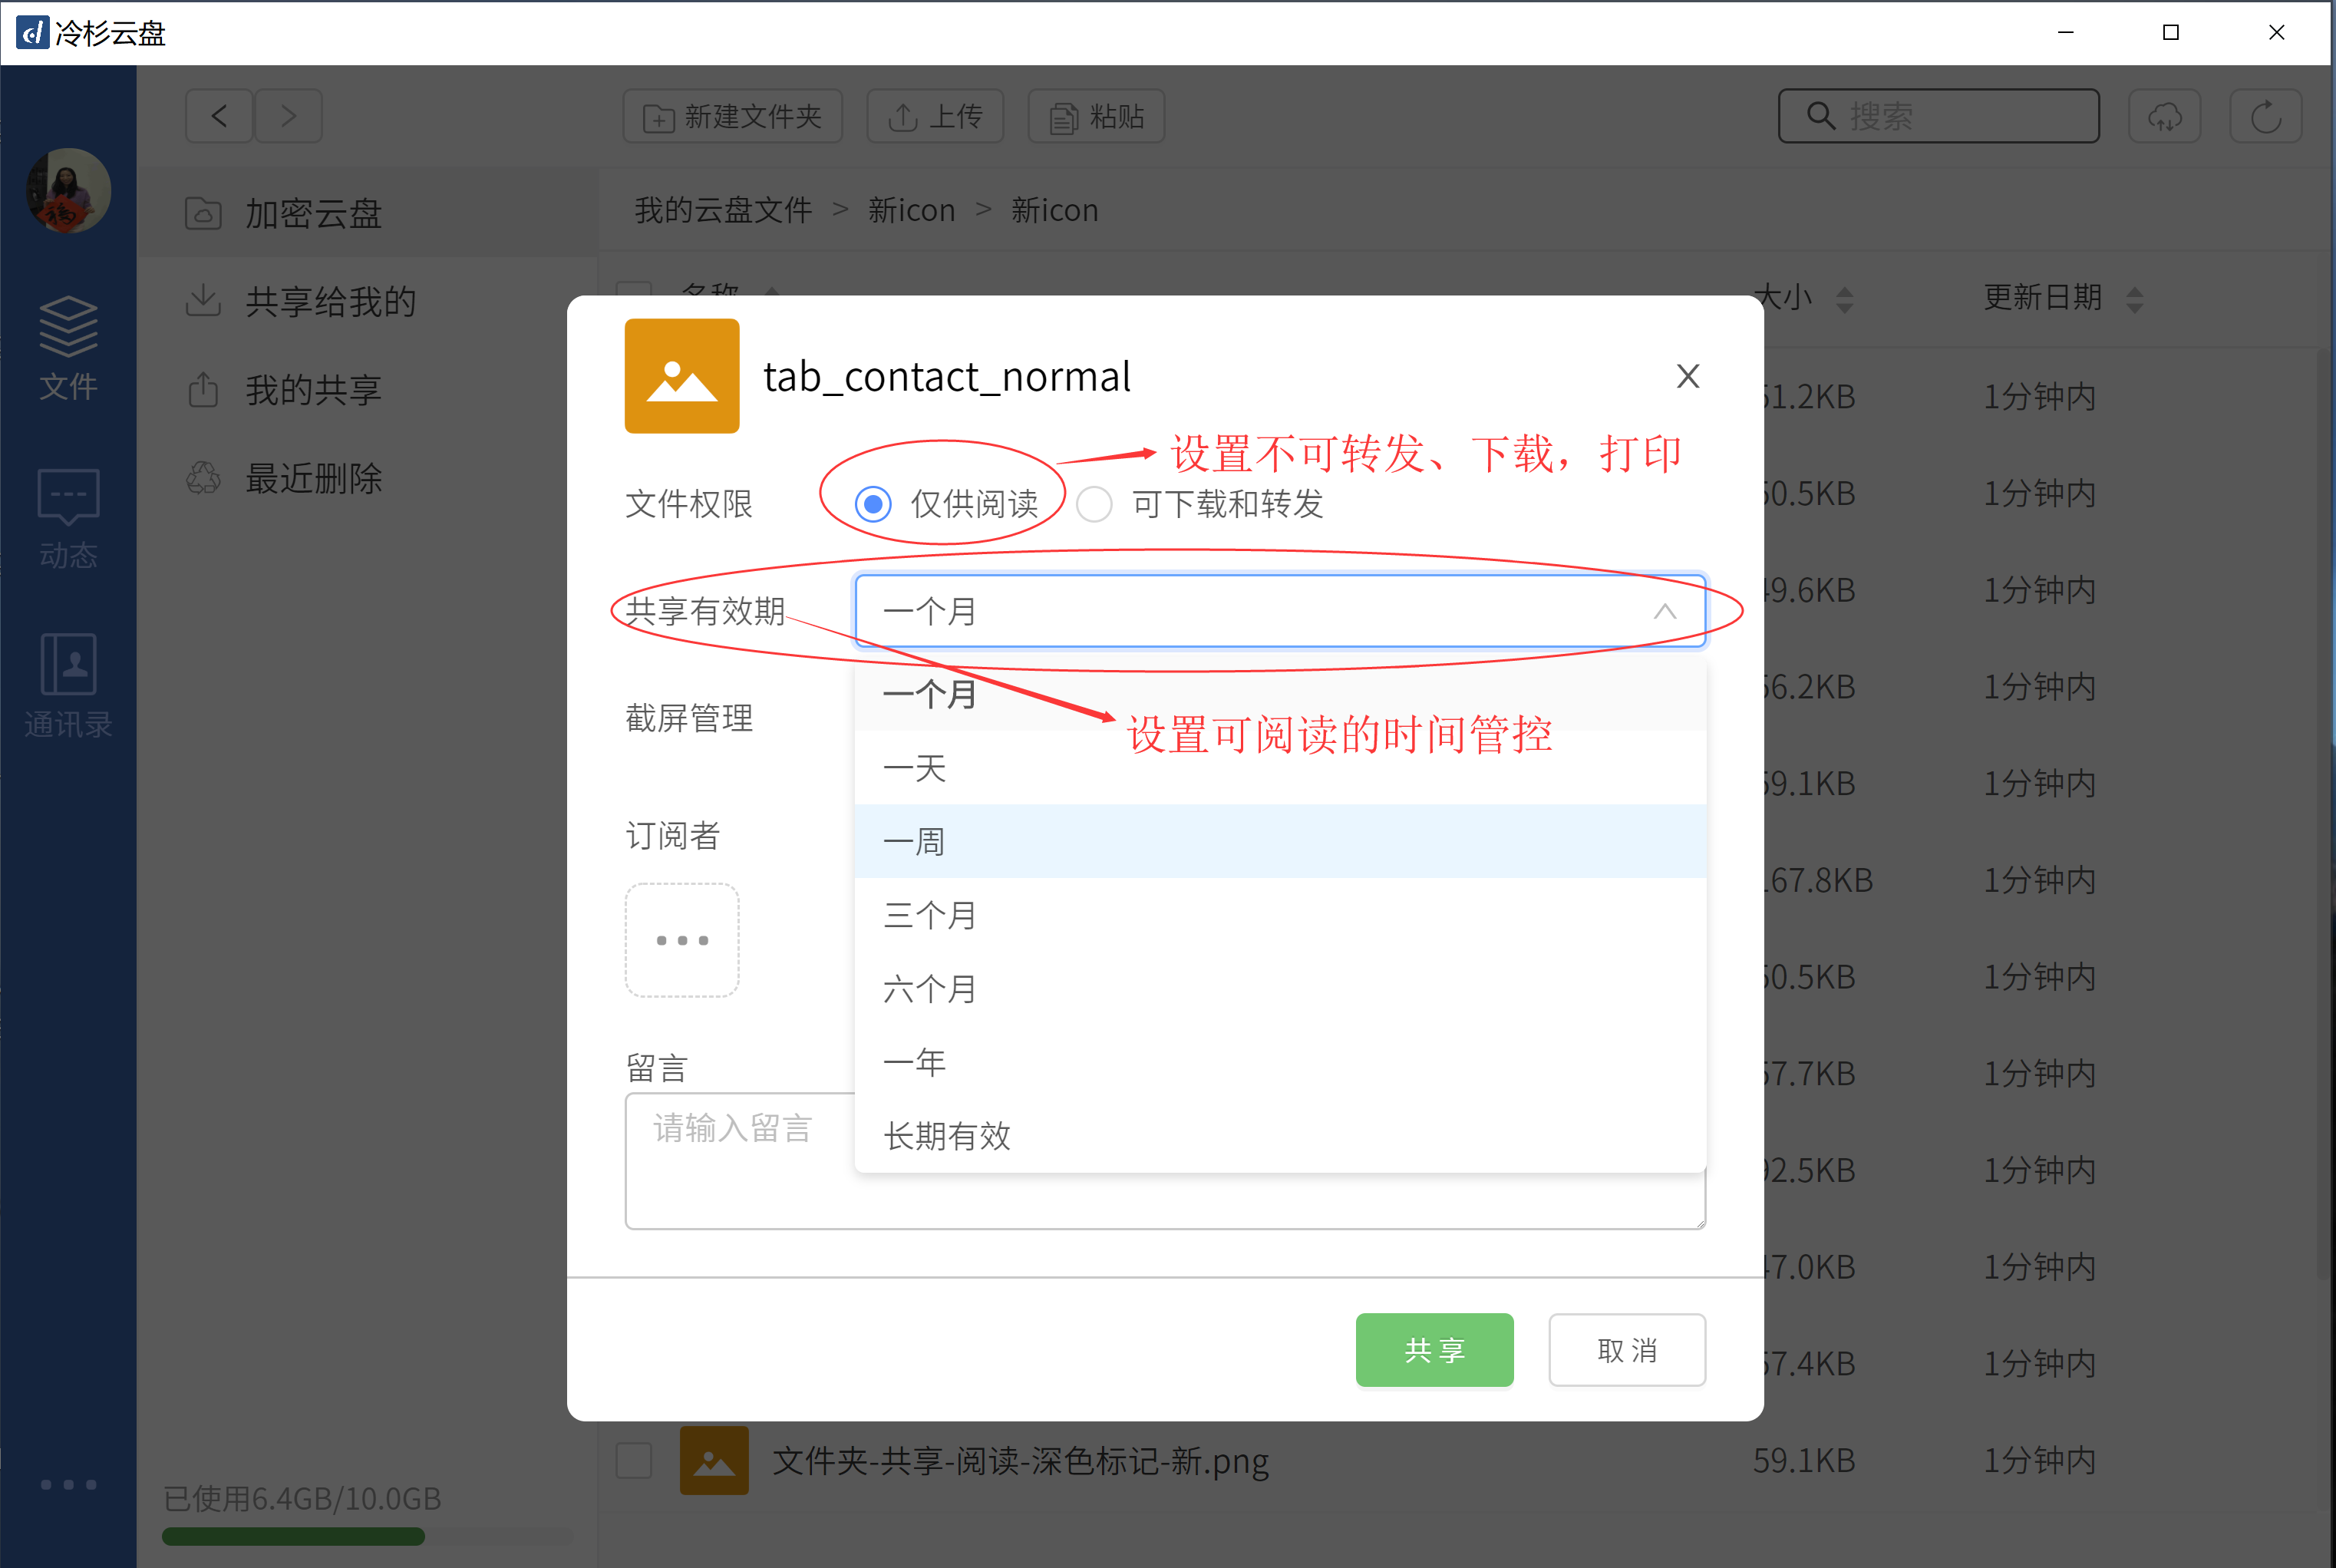Viewport: 2336px width, 1568px height.
Task: Collapse the 共享有效期 dropdown box
Action: point(1279,611)
